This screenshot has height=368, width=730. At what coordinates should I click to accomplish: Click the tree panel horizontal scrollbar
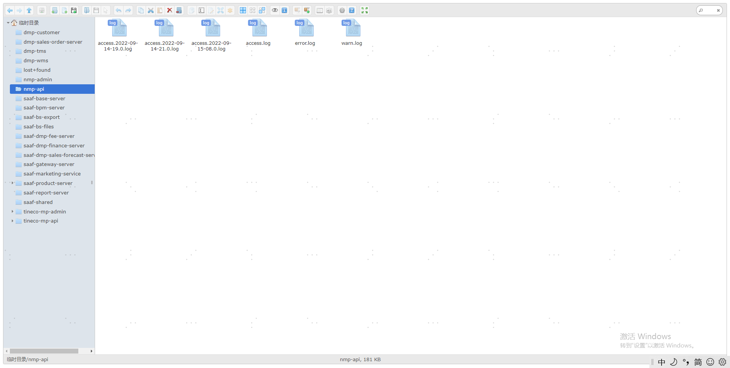(x=44, y=351)
